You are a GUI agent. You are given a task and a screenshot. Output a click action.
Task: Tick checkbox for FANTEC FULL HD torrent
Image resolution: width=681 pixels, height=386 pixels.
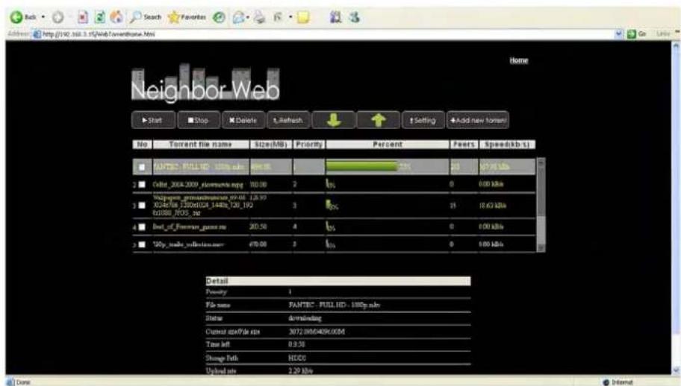point(141,168)
